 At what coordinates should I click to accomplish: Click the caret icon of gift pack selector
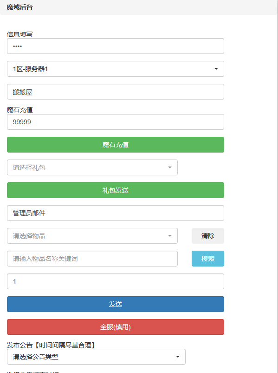pyautogui.click(x=170, y=167)
